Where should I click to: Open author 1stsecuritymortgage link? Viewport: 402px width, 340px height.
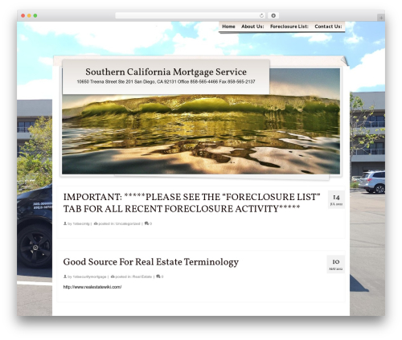tap(89, 277)
